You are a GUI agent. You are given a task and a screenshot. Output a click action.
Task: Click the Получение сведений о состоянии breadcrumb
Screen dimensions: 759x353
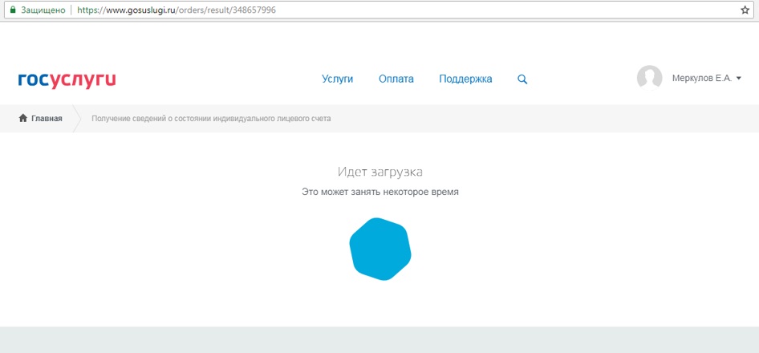pyautogui.click(x=211, y=119)
